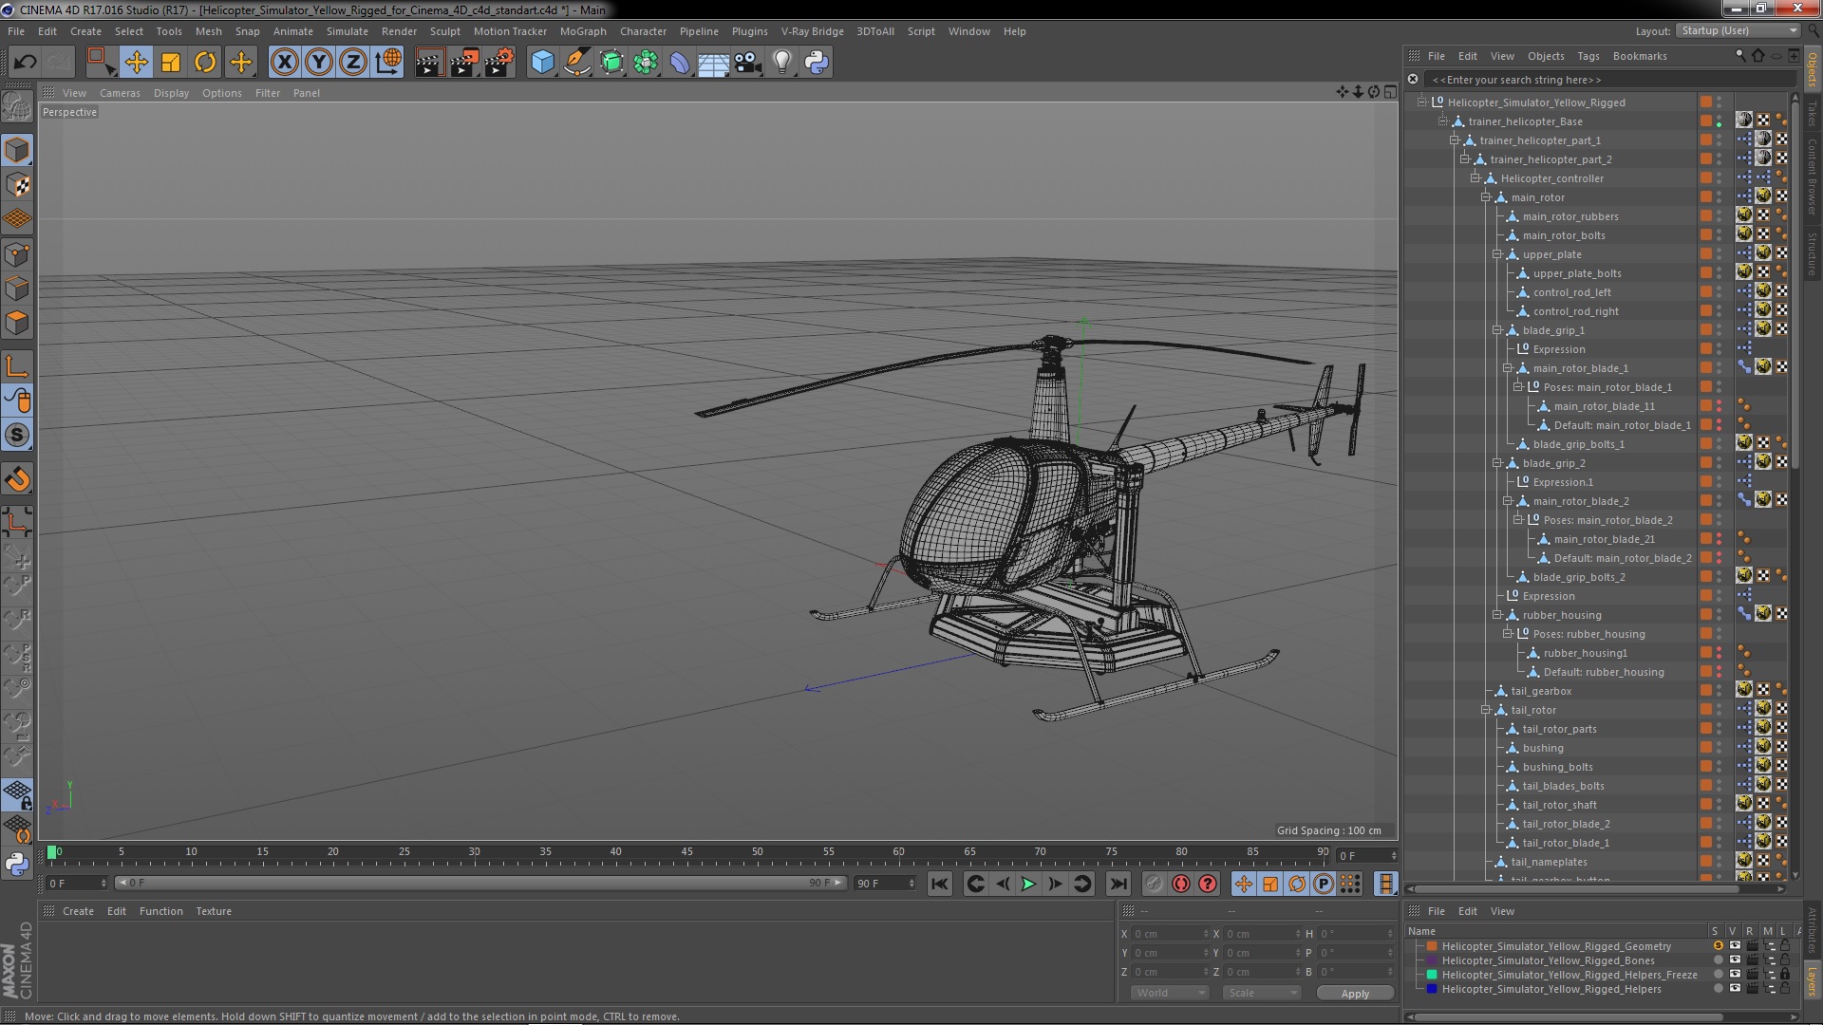Add a Bend deformer

(x=680, y=63)
